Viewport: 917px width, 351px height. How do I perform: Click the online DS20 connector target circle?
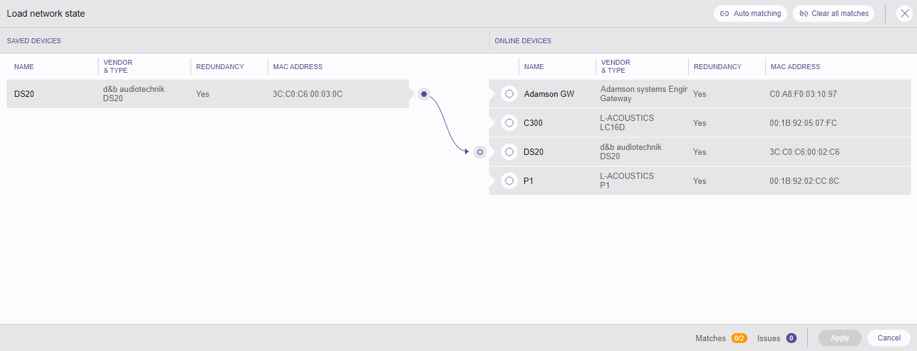[480, 152]
